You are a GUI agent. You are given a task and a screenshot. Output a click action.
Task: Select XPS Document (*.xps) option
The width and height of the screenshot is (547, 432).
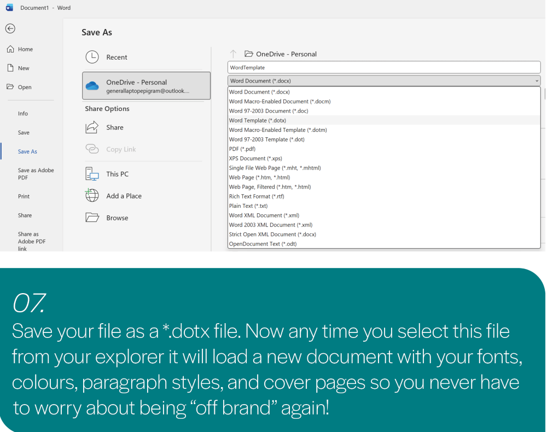pyautogui.click(x=384, y=158)
